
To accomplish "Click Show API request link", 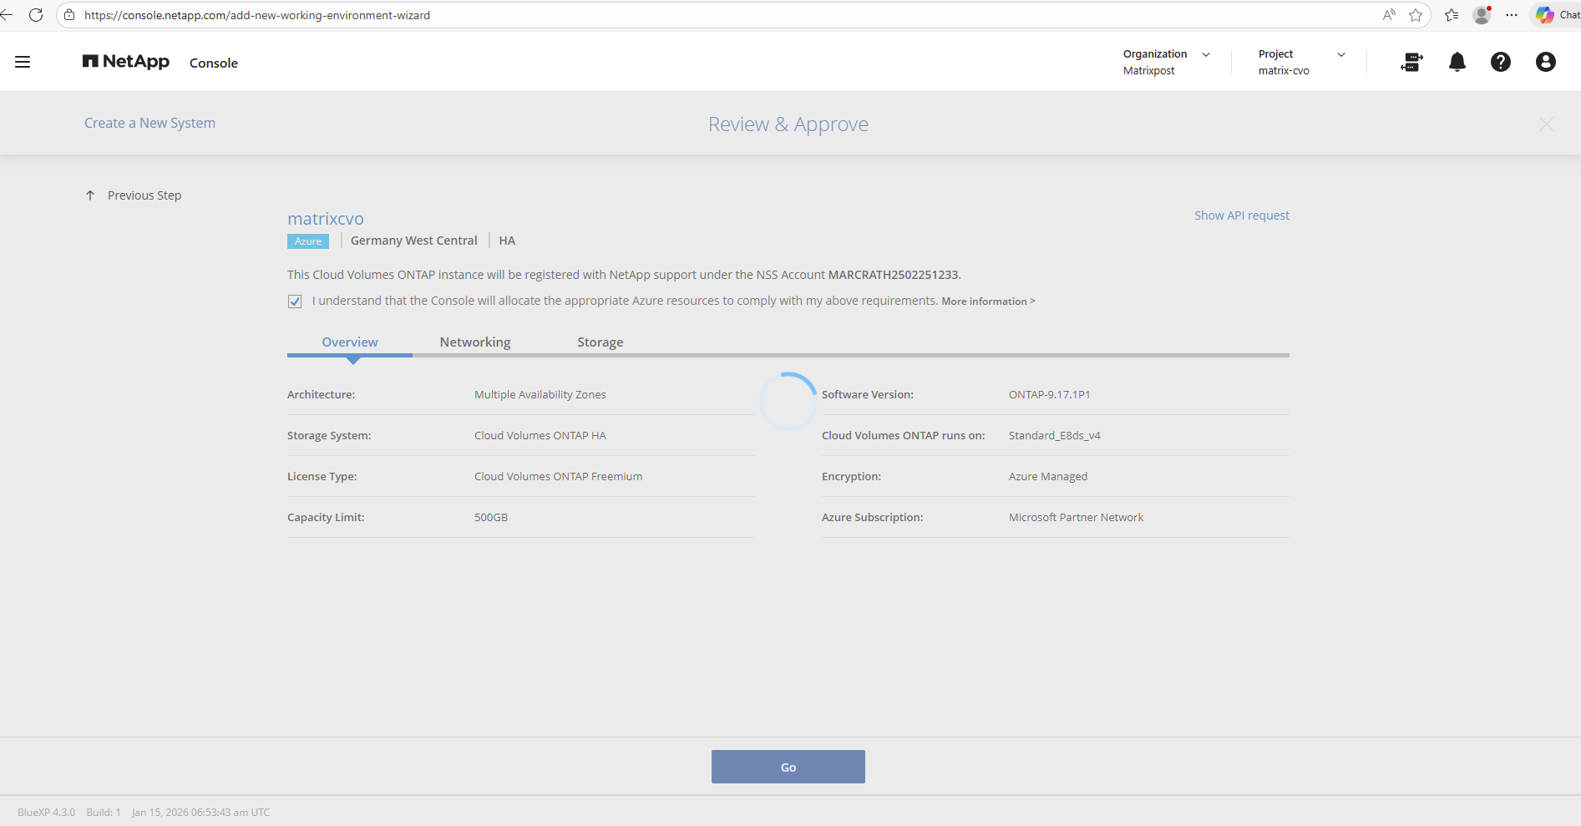I will tap(1241, 215).
